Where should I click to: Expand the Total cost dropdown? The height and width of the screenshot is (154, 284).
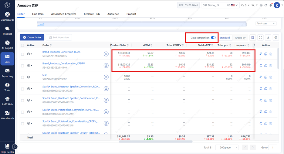266,23
